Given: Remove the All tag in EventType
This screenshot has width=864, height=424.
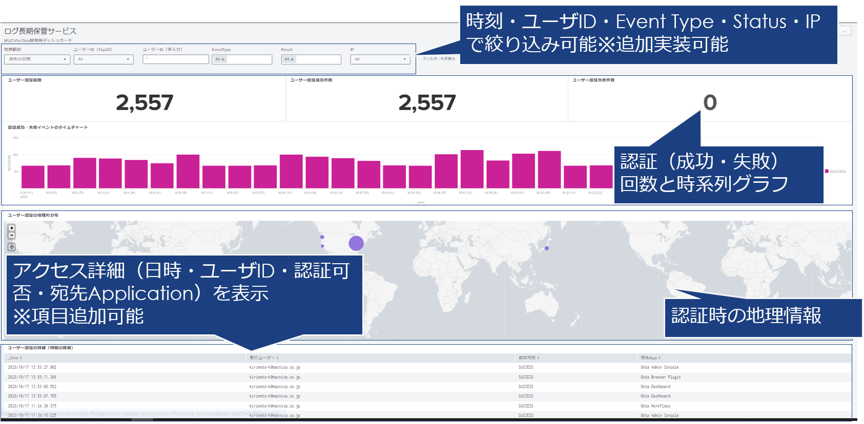Looking at the screenshot, I should (x=223, y=59).
